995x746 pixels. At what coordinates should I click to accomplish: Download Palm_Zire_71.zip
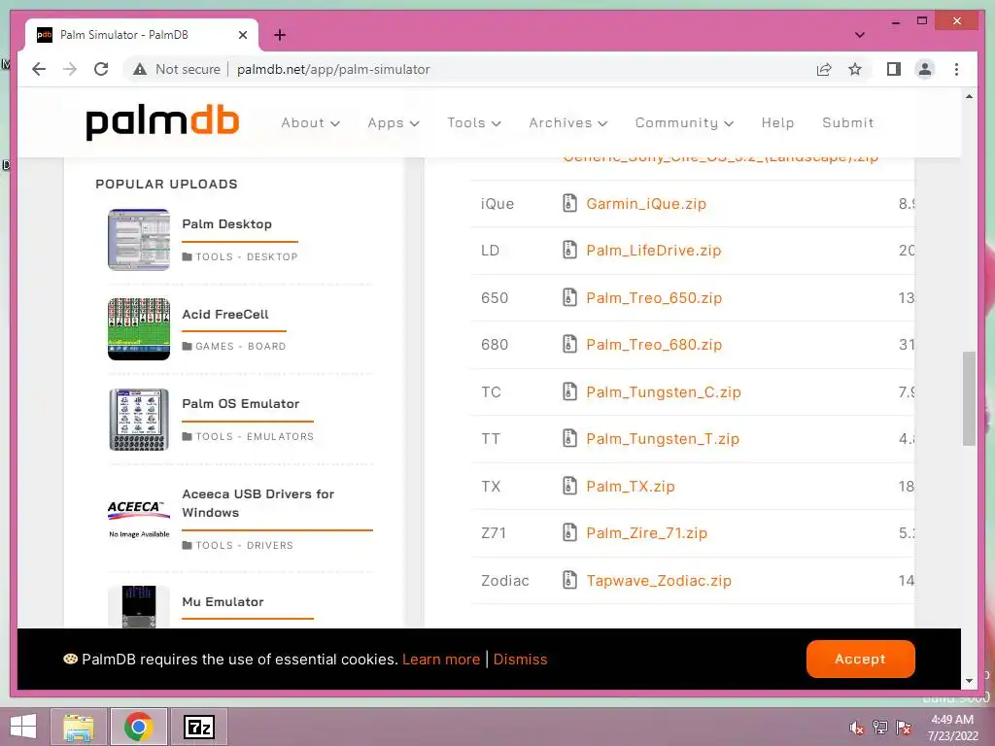tap(646, 533)
